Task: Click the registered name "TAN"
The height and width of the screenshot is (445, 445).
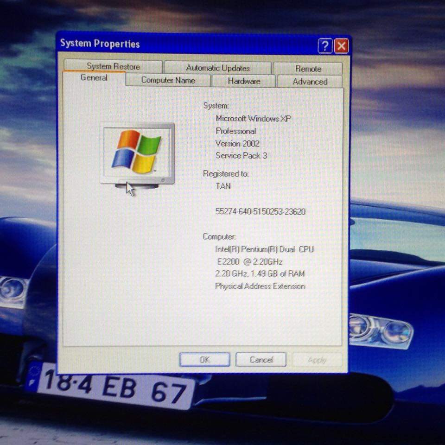Action: click(223, 186)
